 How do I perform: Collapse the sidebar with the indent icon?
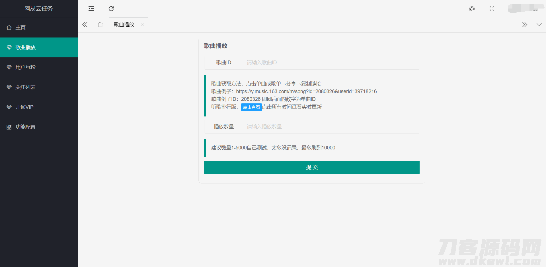[91, 9]
